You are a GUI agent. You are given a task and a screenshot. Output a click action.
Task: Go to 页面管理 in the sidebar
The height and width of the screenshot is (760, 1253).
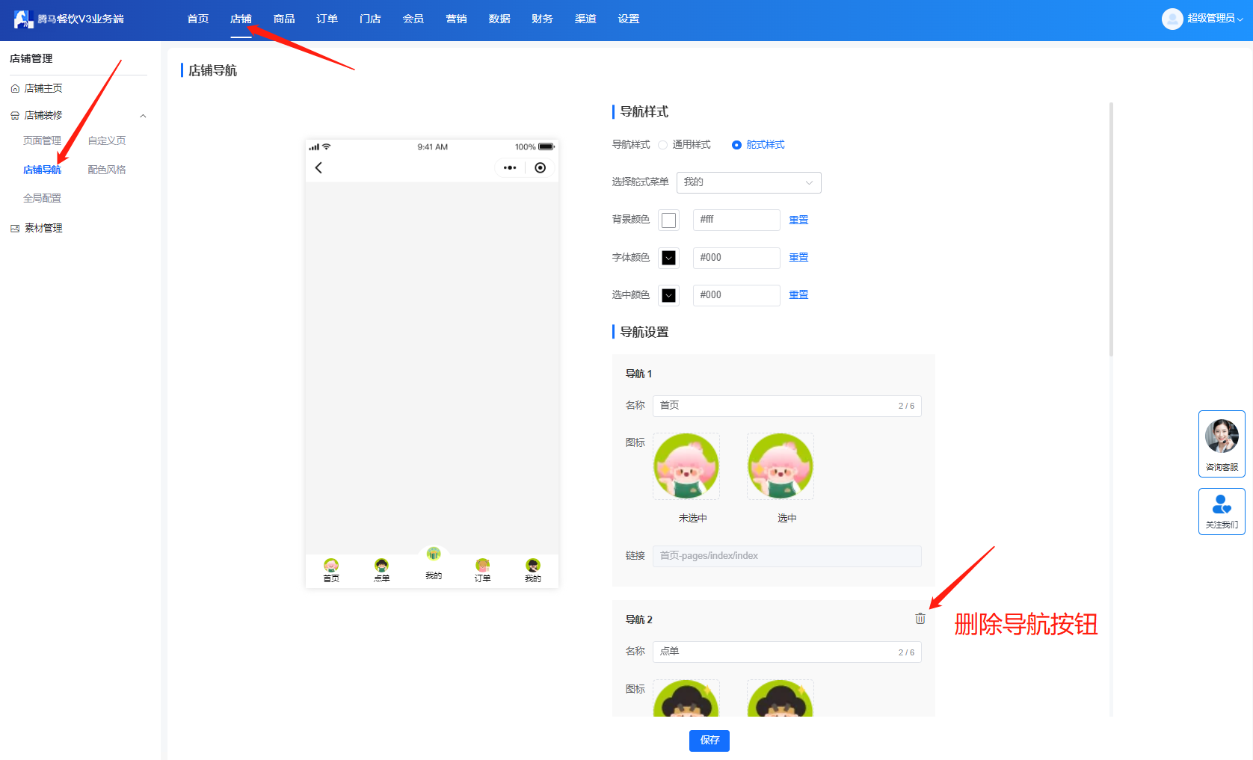(42, 140)
